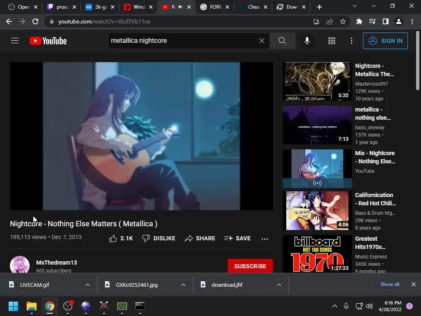Image resolution: width=421 pixels, height=316 pixels.
Task: Click the install app icon in address bar
Action: pyautogui.click(x=317, y=21)
